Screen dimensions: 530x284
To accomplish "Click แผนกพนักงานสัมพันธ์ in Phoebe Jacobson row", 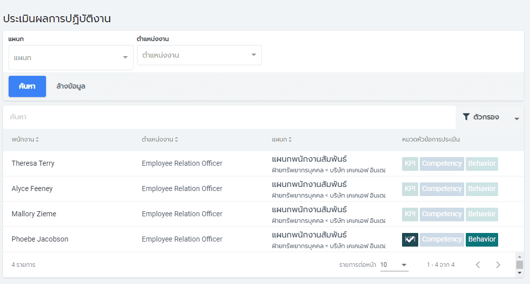I will coord(310,235).
